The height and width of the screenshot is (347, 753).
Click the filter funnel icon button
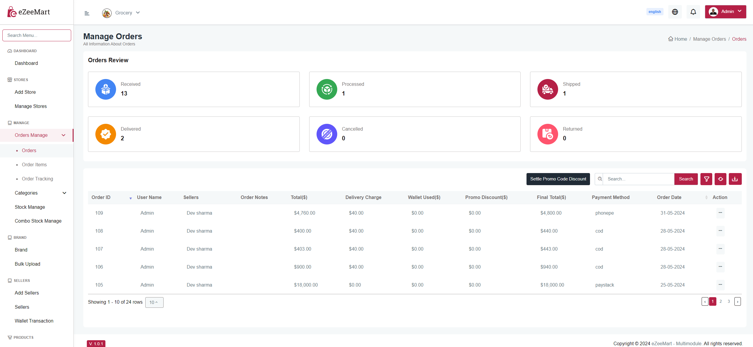coord(706,179)
